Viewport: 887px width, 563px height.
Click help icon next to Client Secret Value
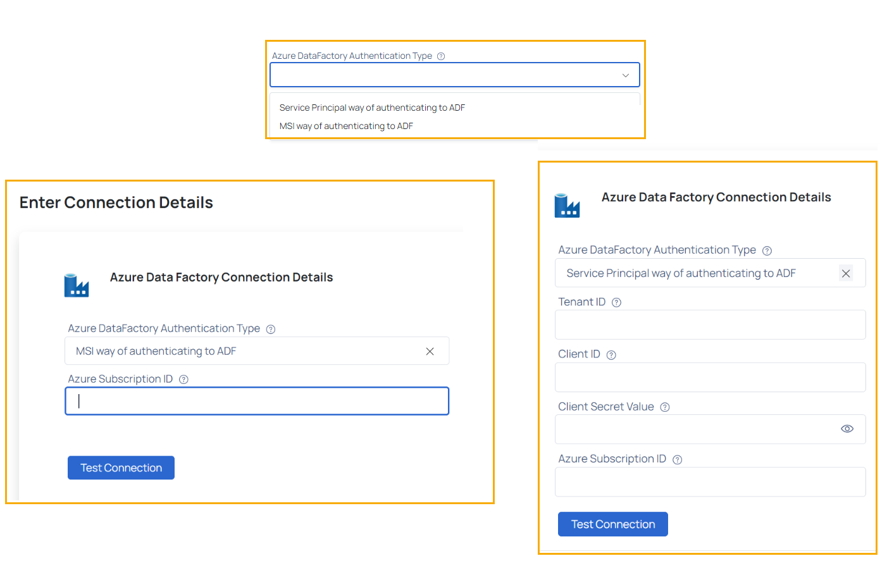click(665, 407)
